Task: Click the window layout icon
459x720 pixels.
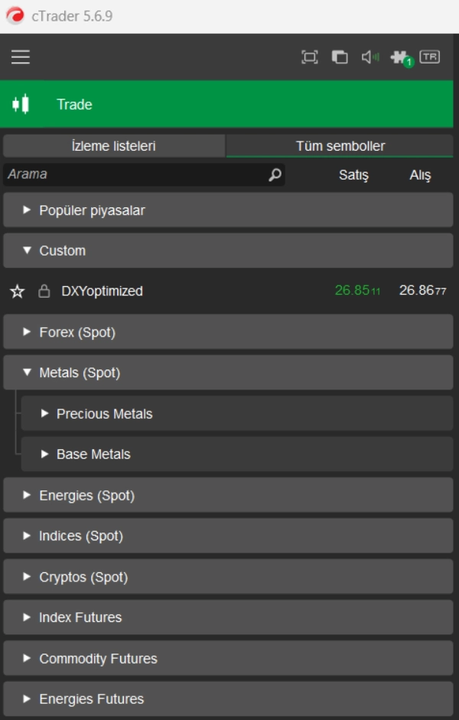Action: point(340,57)
